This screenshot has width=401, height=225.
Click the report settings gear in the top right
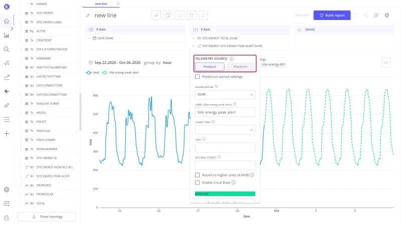click(x=386, y=15)
